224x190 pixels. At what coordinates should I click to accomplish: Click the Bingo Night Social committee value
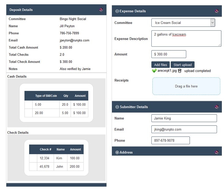(x=73, y=19)
